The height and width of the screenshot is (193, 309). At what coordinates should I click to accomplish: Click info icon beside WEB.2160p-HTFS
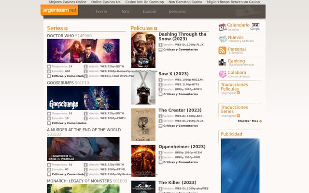160,84
